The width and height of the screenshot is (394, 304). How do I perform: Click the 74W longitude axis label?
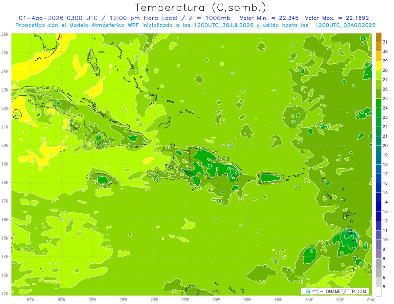[154, 299]
